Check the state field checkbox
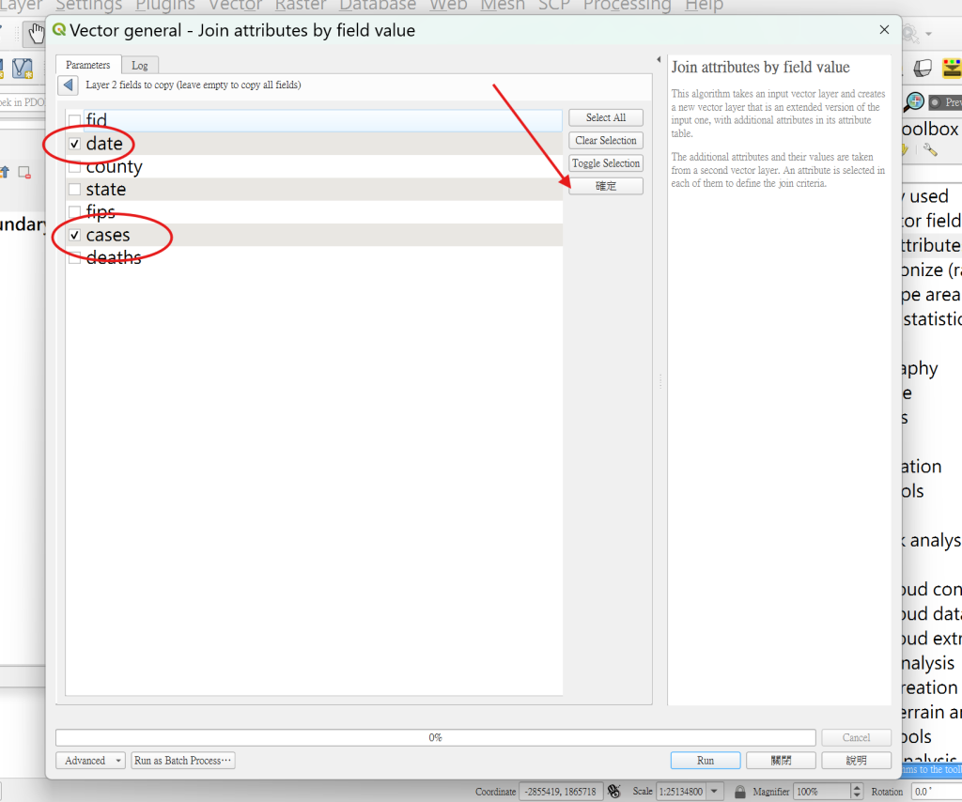 (x=75, y=189)
